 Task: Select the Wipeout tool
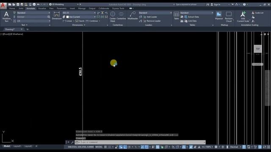click(219, 16)
